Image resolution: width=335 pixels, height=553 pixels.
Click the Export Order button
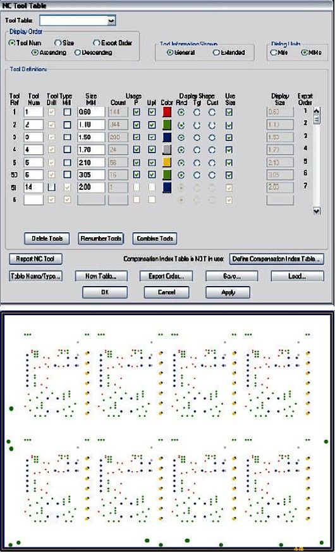tap(166, 276)
